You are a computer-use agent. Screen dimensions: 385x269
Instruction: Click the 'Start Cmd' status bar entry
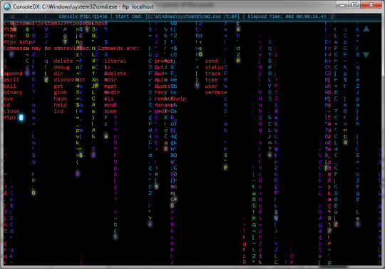[177, 16]
